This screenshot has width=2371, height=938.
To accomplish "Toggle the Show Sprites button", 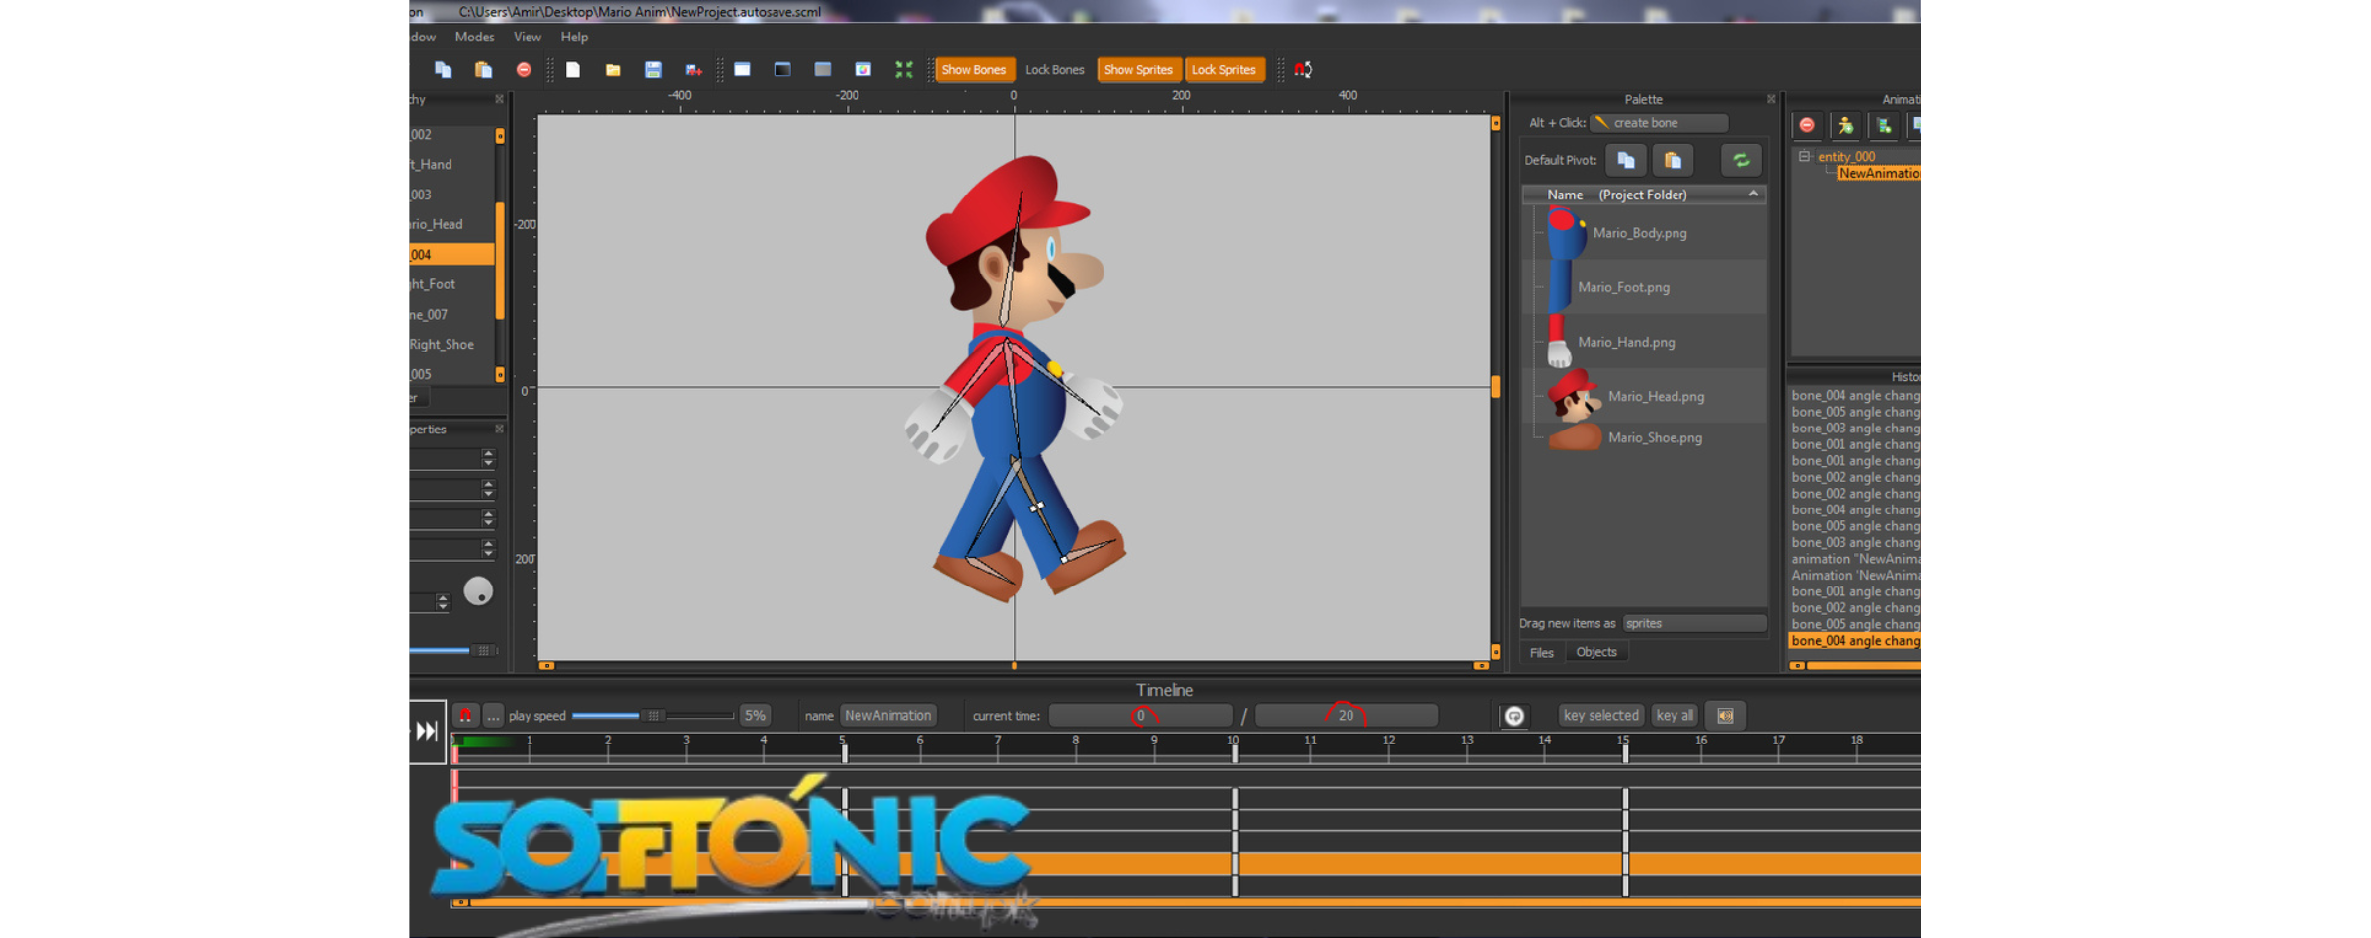I will [x=1138, y=69].
